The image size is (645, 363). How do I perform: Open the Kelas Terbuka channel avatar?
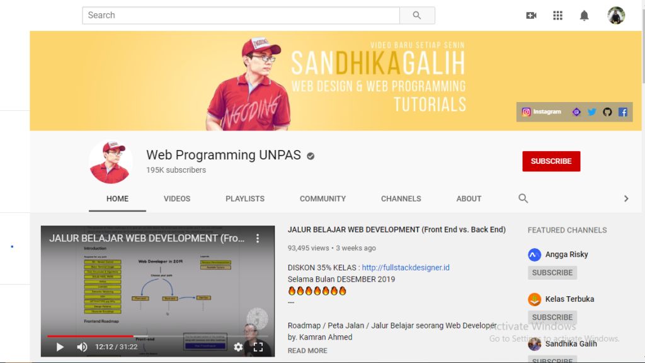point(534,299)
